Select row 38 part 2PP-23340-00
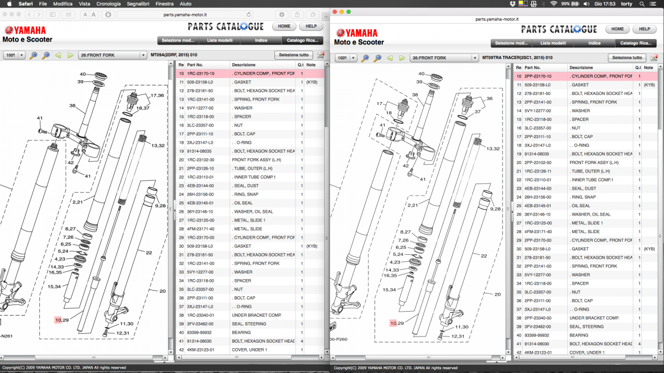 click(x=586, y=318)
